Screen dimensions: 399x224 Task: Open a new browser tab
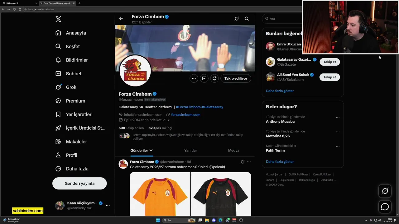pyautogui.click(x=79, y=3)
